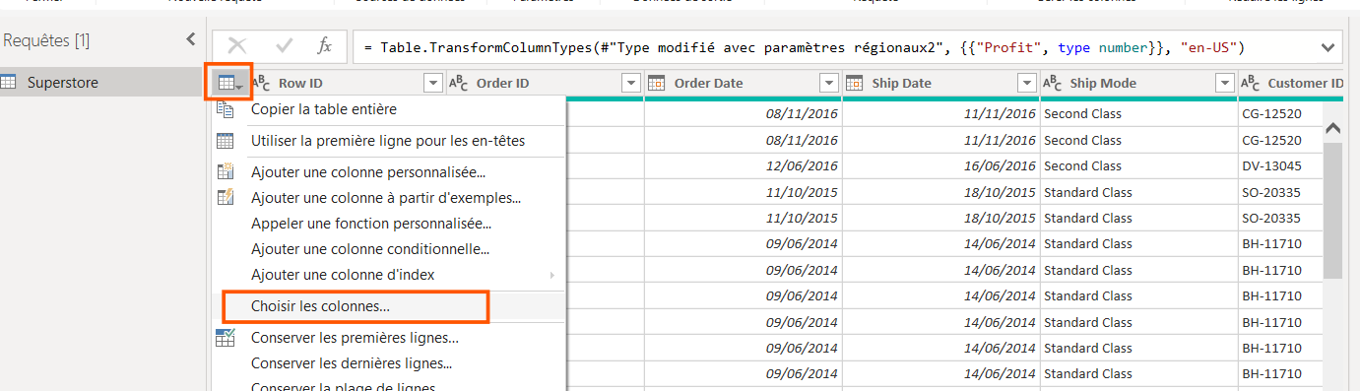1360x391 pixels.
Task: Select Conserver les dernières lignes
Action: click(389, 362)
